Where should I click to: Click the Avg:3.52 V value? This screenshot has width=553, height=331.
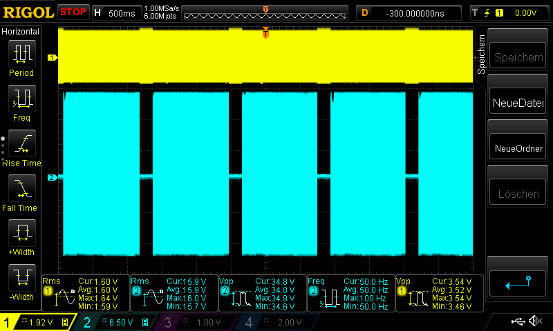click(452, 290)
